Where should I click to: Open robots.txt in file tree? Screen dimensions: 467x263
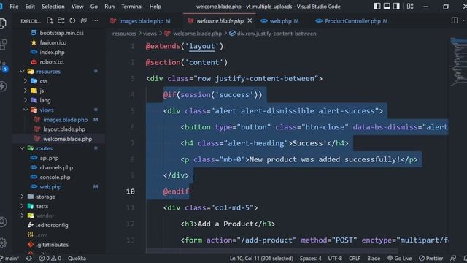pos(52,61)
